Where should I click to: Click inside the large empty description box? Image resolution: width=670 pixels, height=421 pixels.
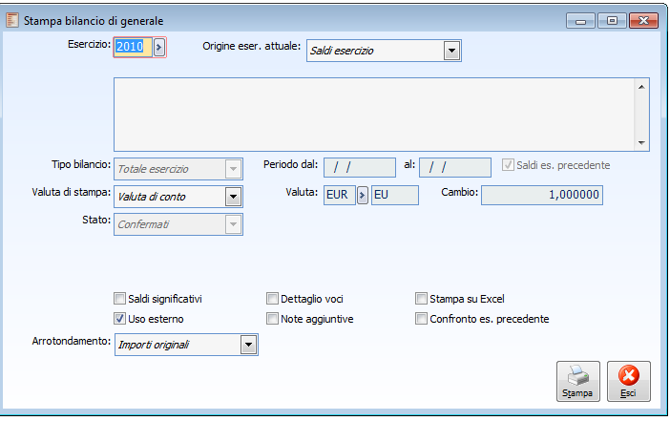point(375,115)
